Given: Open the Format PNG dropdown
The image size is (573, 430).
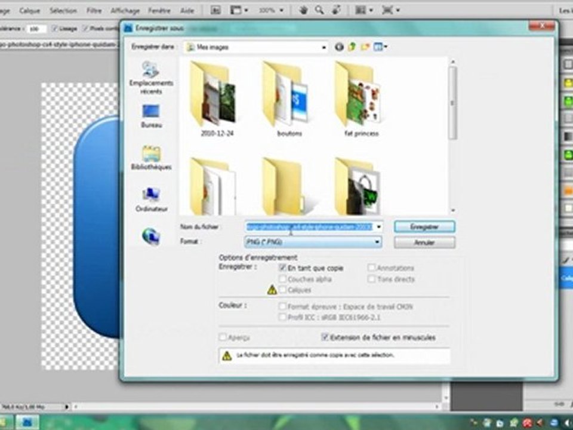Looking at the screenshot, I should tap(313, 242).
